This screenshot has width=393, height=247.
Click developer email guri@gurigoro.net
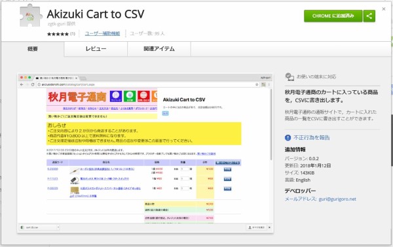click(337, 199)
